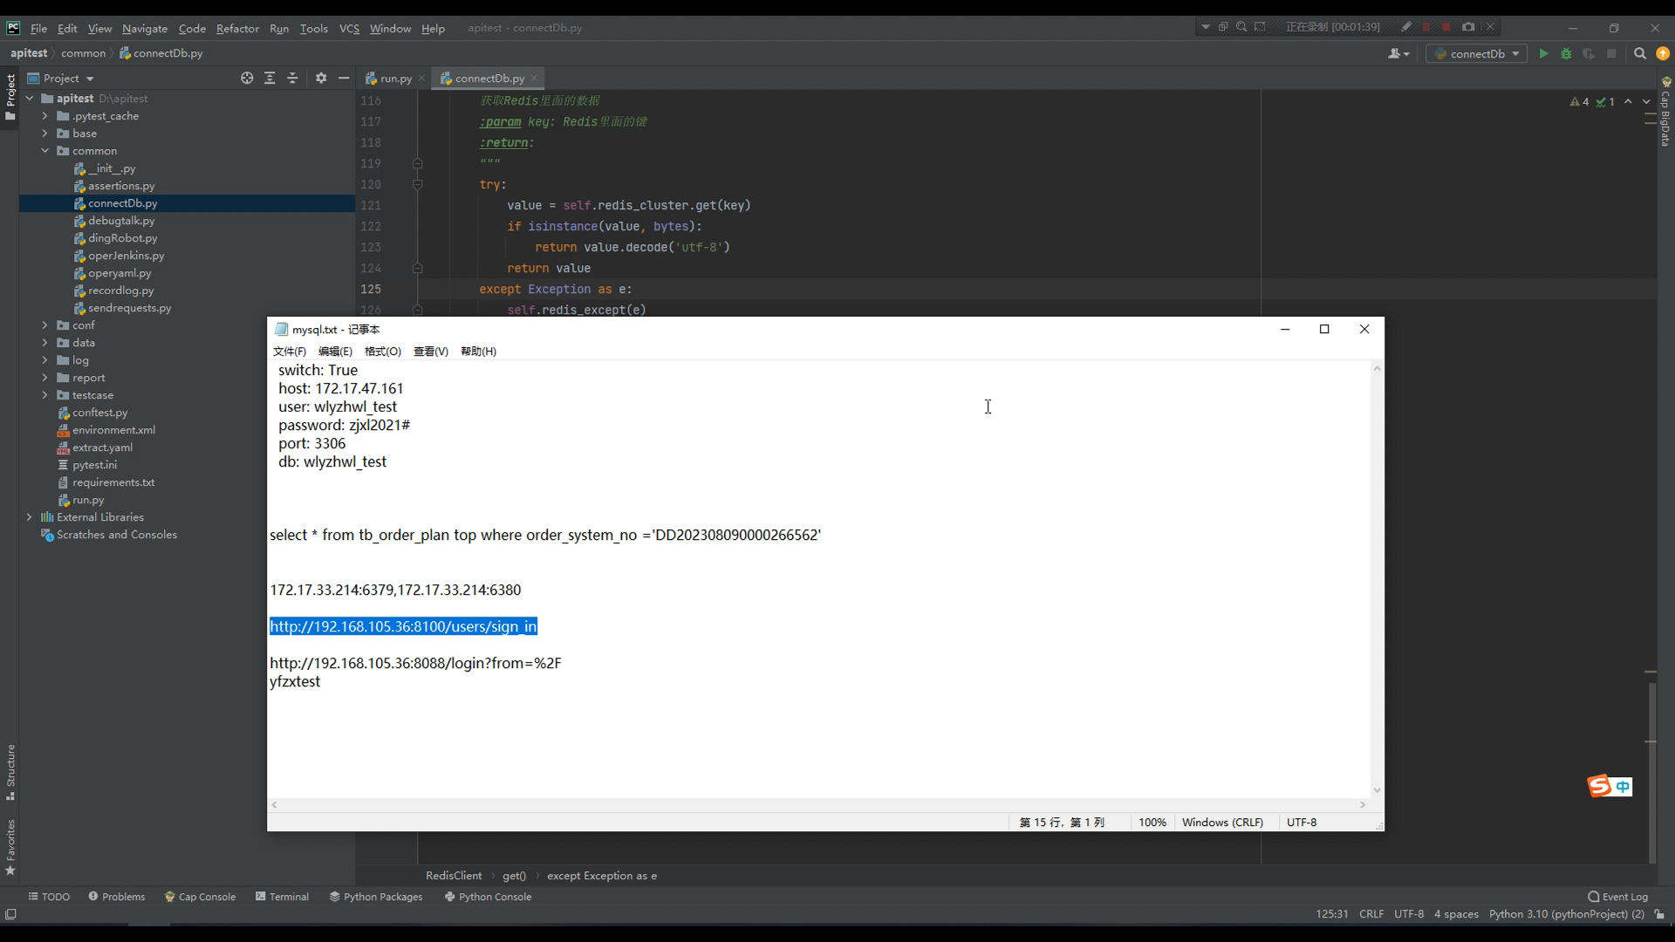
Task: Click the PyCharm editor vertical scrollbar
Action: coord(1651,772)
